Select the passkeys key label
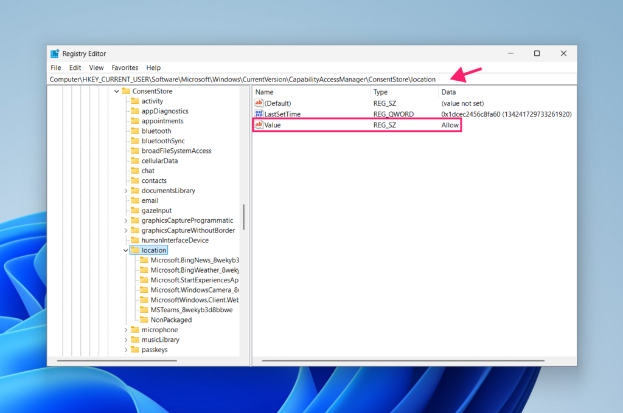623x413 pixels. (x=155, y=349)
